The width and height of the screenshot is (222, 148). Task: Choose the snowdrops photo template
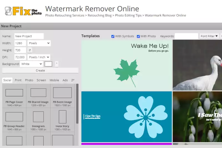click(197, 117)
